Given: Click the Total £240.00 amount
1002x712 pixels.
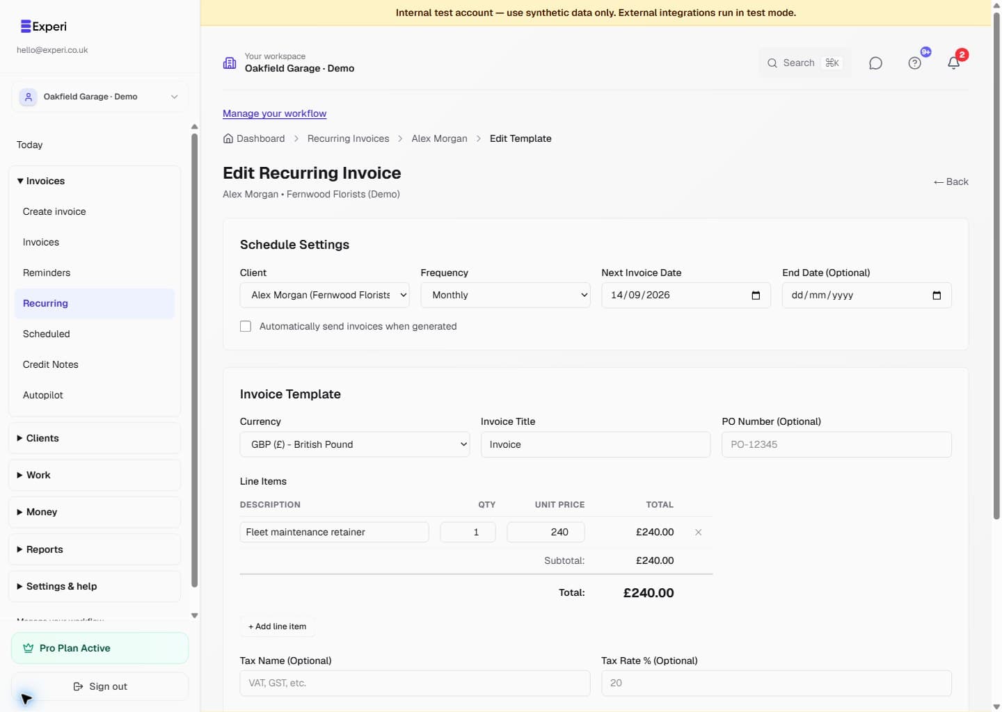Looking at the screenshot, I should coord(649,593).
